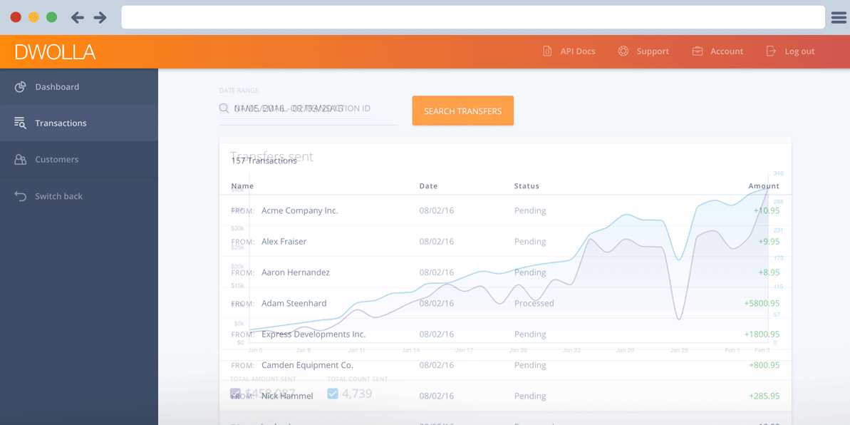This screenshot has width=850, height=425.
Task: Click the +5800.95 amount
Action: point(762,303)
